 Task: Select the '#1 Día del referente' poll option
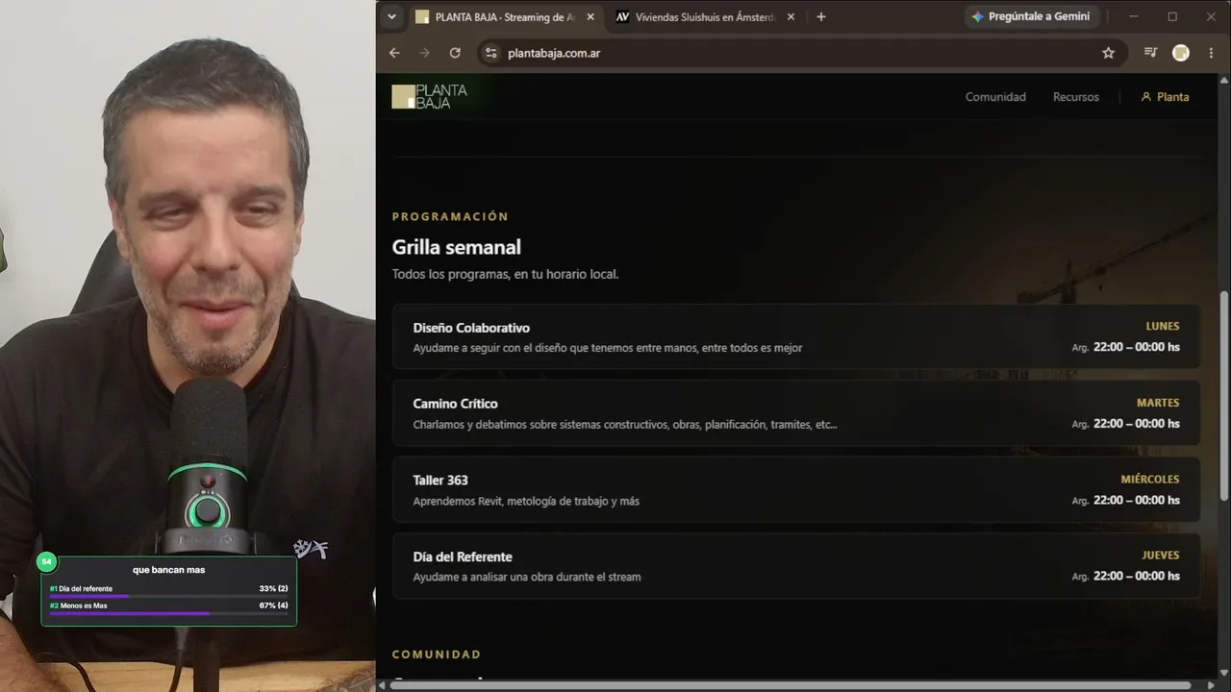(81, 588)
